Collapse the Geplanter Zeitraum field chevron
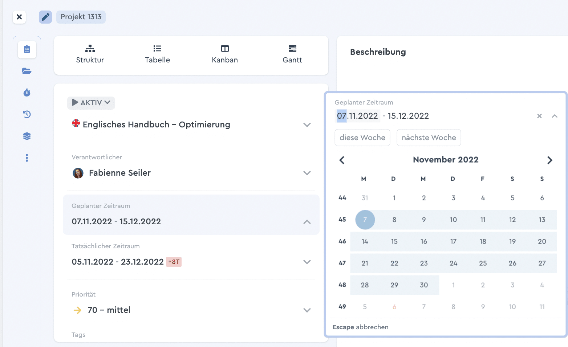The image size is (568, 347). point(307,222)
